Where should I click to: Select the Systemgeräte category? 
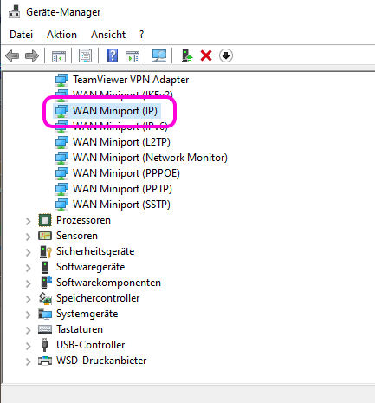click(x=78, y=314)
